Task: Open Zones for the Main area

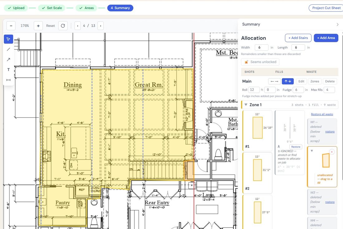Action: coord(315,81)
